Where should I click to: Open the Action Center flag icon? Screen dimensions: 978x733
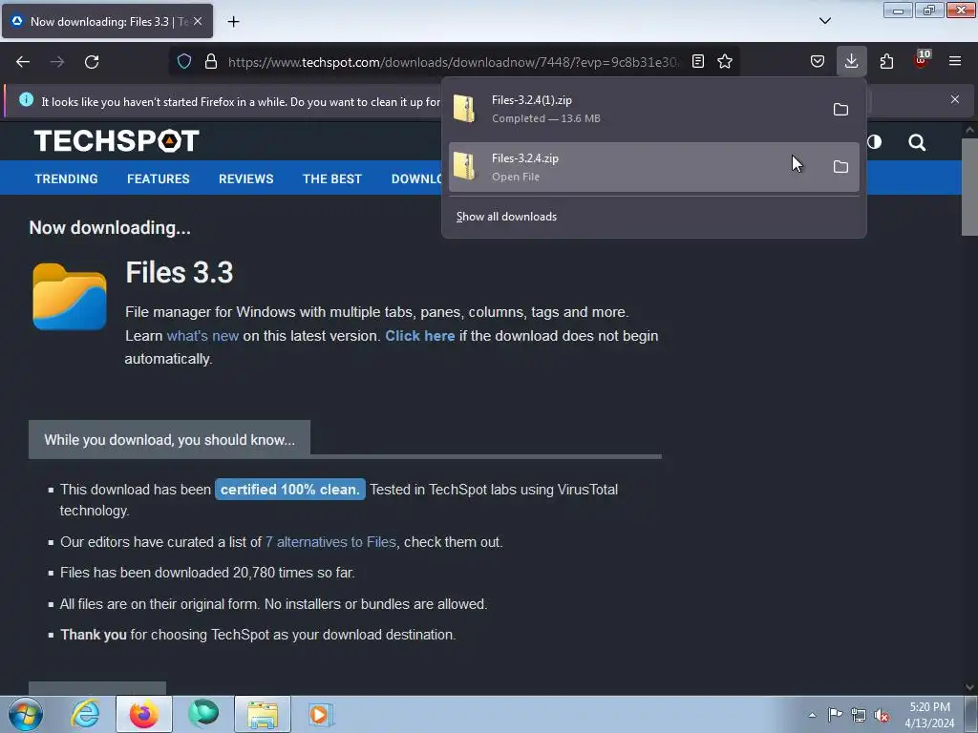click(x=835, y=714)
